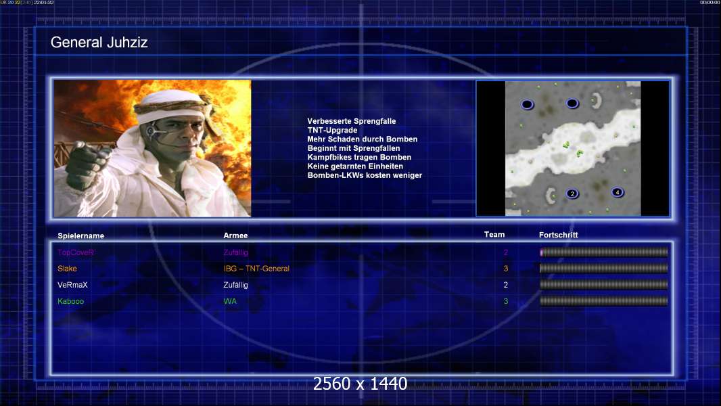Click VeRmaX's loading progress bar

[x=604, y=285]
